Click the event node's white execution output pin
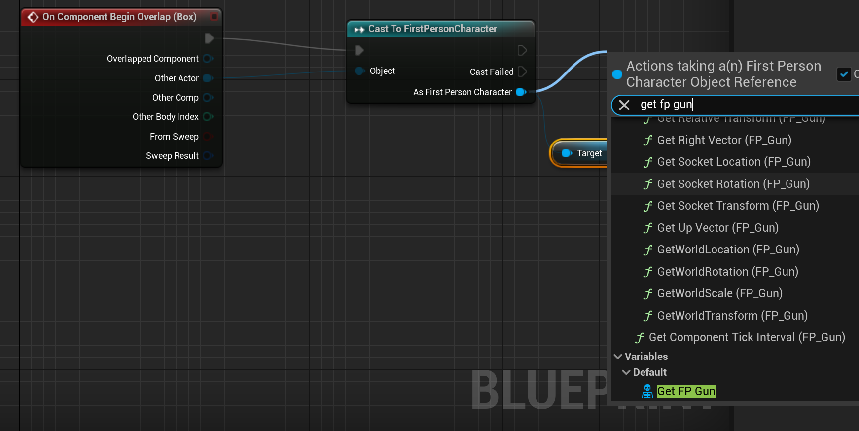The width and height of the screenshot is (859, 431). click(209, 38)
